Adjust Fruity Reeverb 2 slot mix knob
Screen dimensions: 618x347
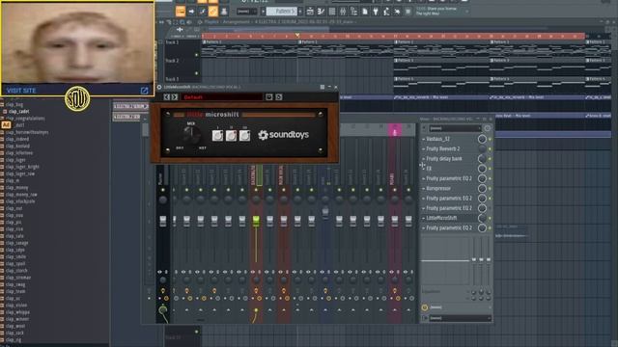[x=482, y=148]
